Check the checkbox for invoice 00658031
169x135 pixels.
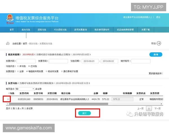point(8,99)
